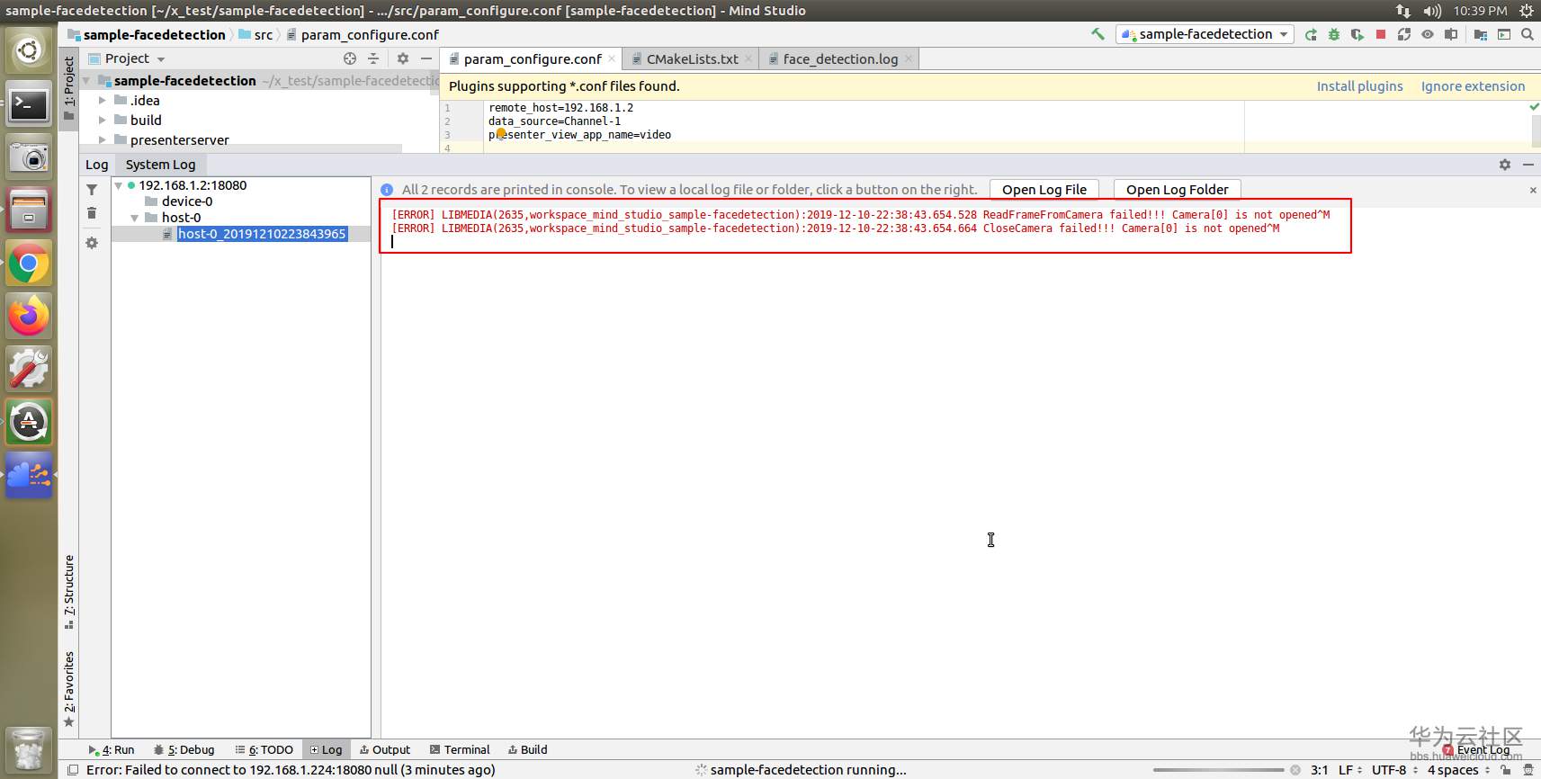Collapse the sample-facedetection root node

tap(87, 81)
